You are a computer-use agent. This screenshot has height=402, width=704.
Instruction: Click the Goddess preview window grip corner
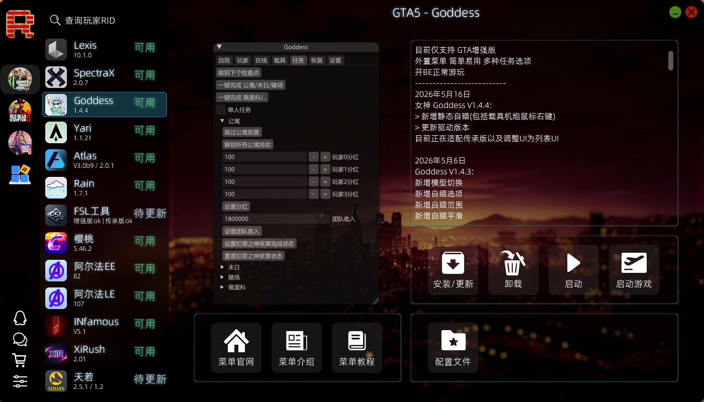[x=375, y=300]
